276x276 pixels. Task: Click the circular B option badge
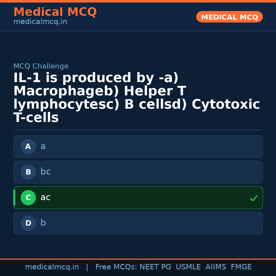click(x=28, y=172)
